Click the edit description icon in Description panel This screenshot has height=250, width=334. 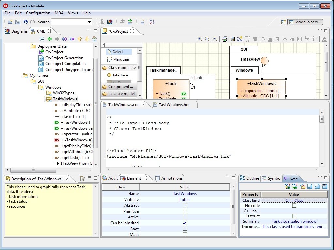tap(83, 179)
